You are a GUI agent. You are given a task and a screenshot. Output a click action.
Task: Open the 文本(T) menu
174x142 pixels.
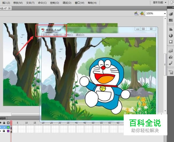[x=30, y=3]
